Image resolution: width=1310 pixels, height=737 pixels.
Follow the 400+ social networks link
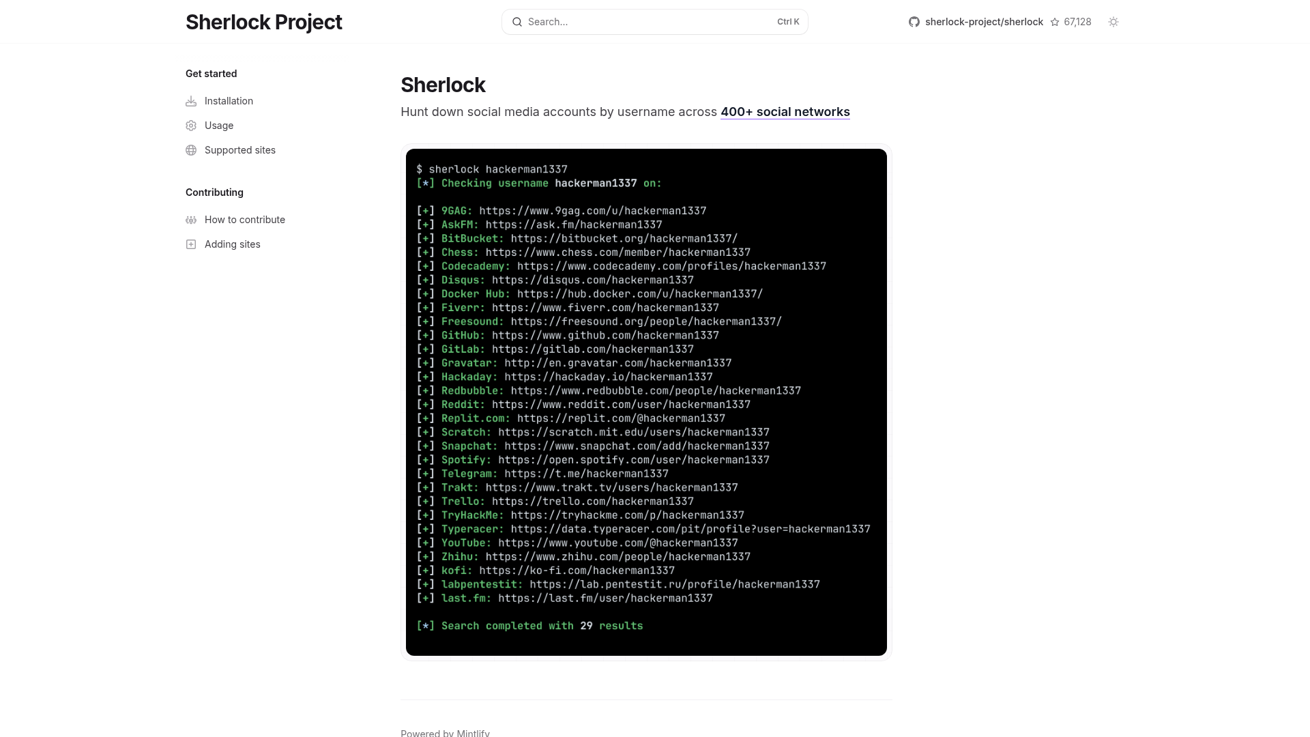(785, 112)
